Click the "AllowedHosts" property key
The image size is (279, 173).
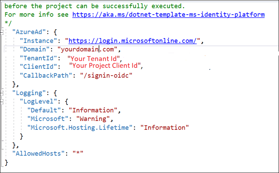click(38, 153)
